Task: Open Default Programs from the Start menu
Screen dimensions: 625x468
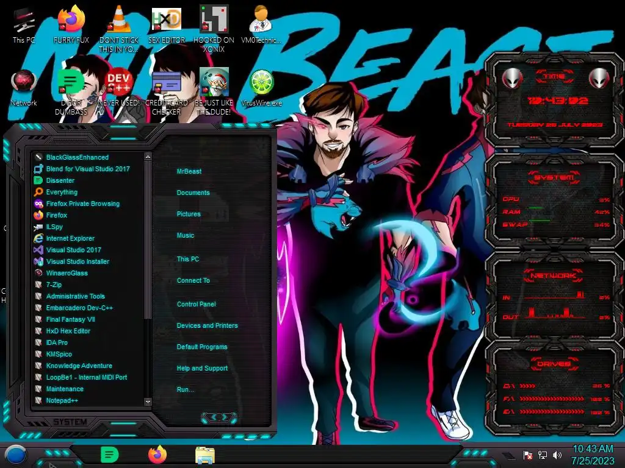Action: [201, 347]
